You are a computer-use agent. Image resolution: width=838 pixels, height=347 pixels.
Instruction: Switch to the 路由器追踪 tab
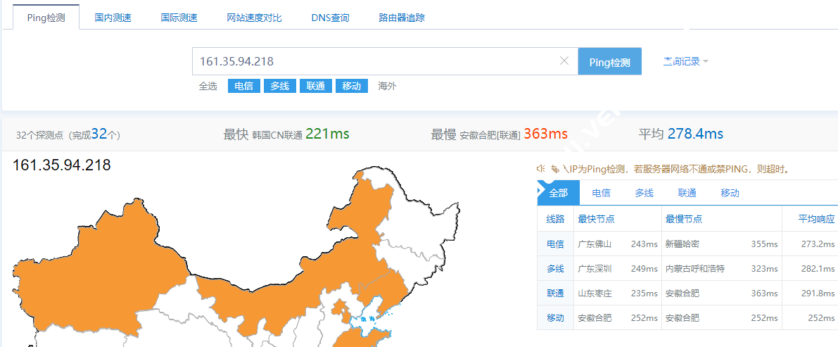pyautogui.click(x=401, y=18)
